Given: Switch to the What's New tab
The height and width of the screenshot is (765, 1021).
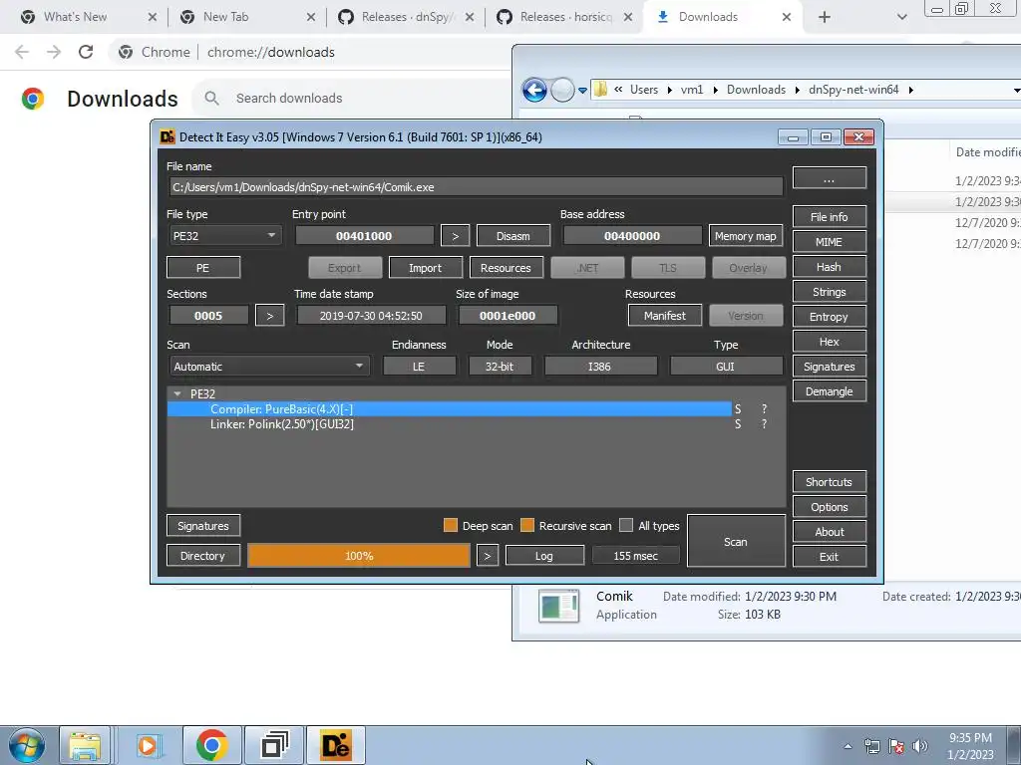Looking at the screenshot, I should (78, 17).
